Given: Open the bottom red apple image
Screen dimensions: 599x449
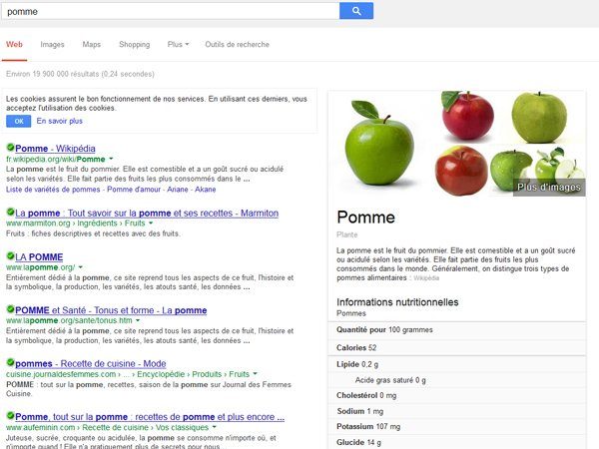Looking at the screenshot, I should pos(461,171).
